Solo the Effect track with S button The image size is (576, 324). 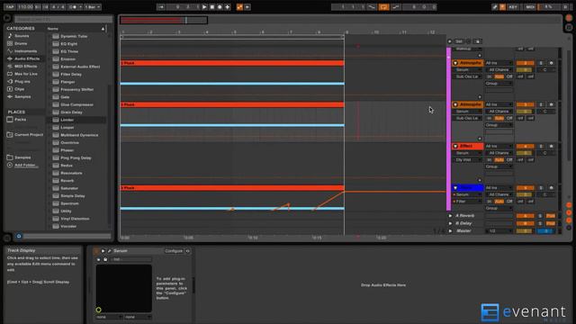point(541,146)
